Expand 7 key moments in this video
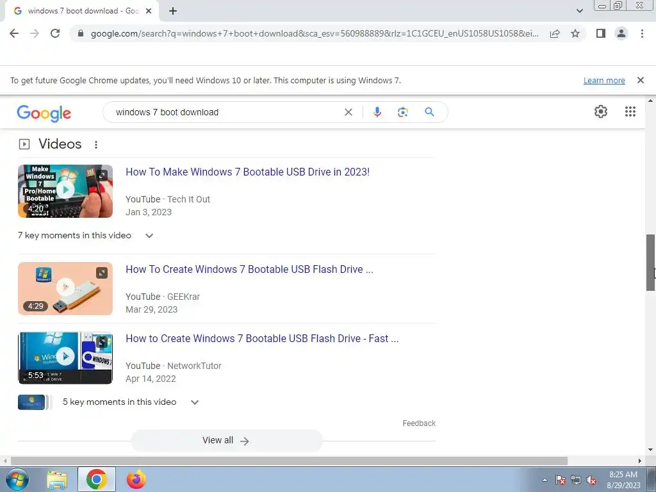This screenshot has height=492, width=656. click(x=86, y=236)
